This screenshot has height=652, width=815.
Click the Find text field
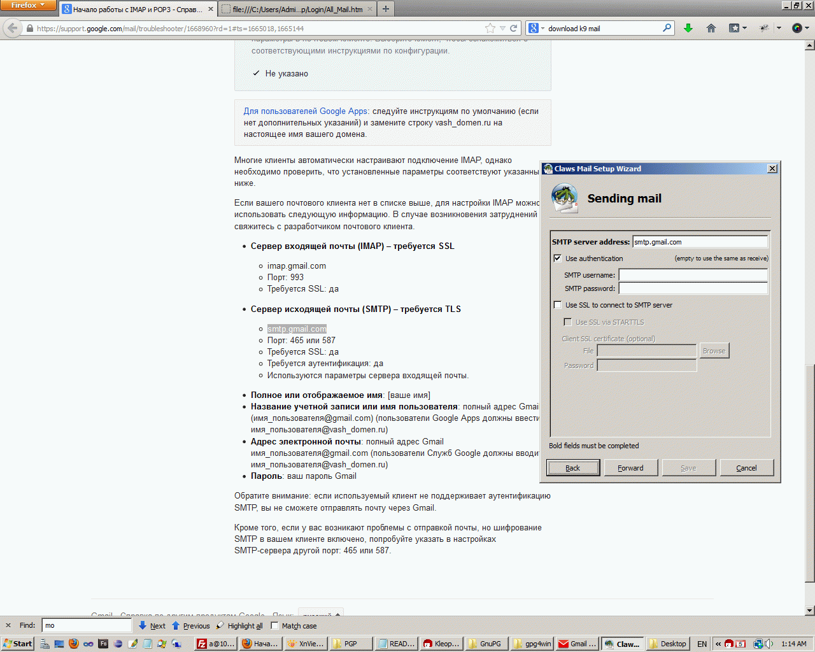click(x=87, y=625)
